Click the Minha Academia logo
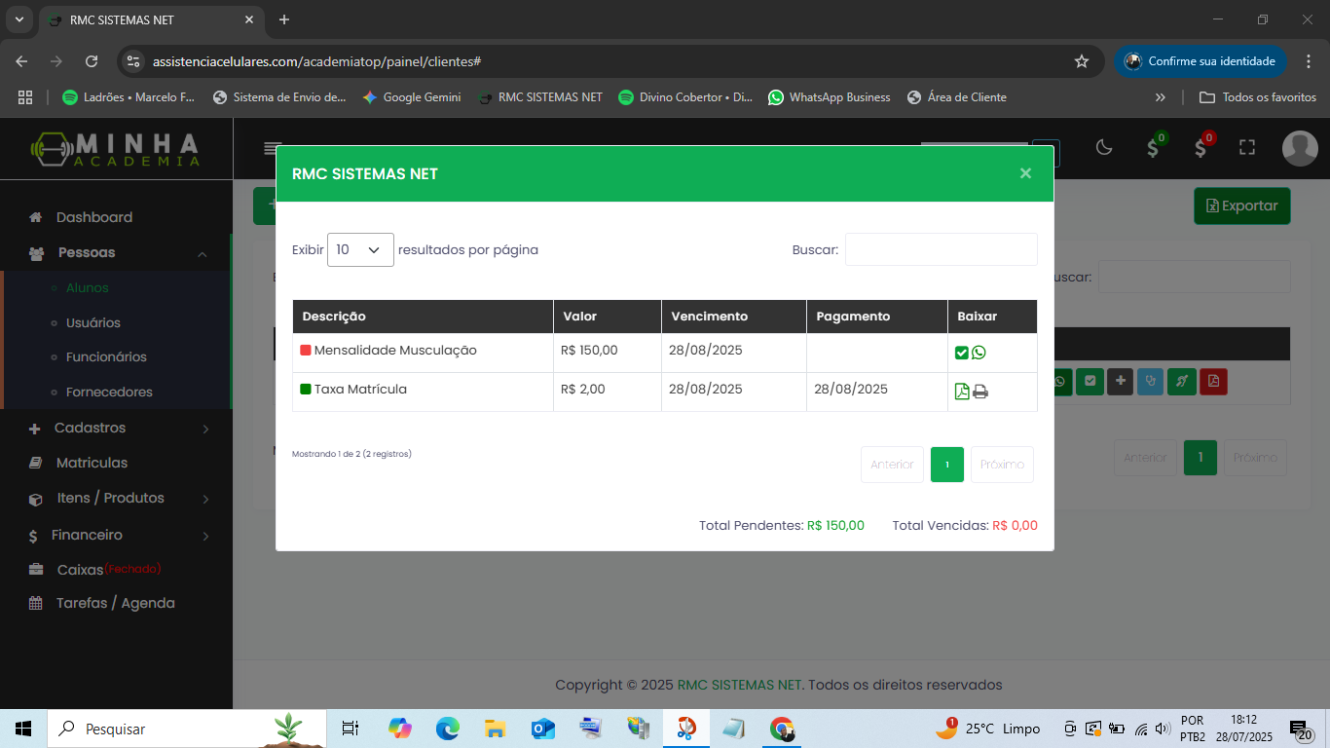Viewport: 1330px width, 748px height. point(116,149)
